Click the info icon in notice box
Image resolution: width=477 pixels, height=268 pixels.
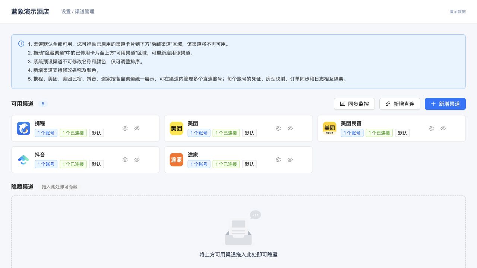21,44
